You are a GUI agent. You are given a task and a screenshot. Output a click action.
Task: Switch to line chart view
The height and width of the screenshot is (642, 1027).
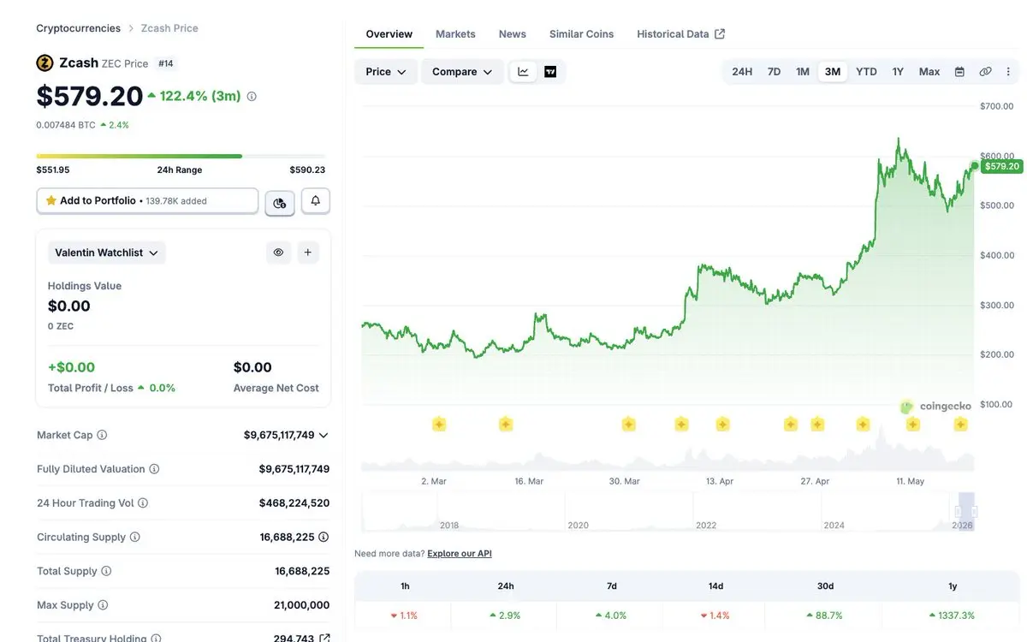[523, 72]
